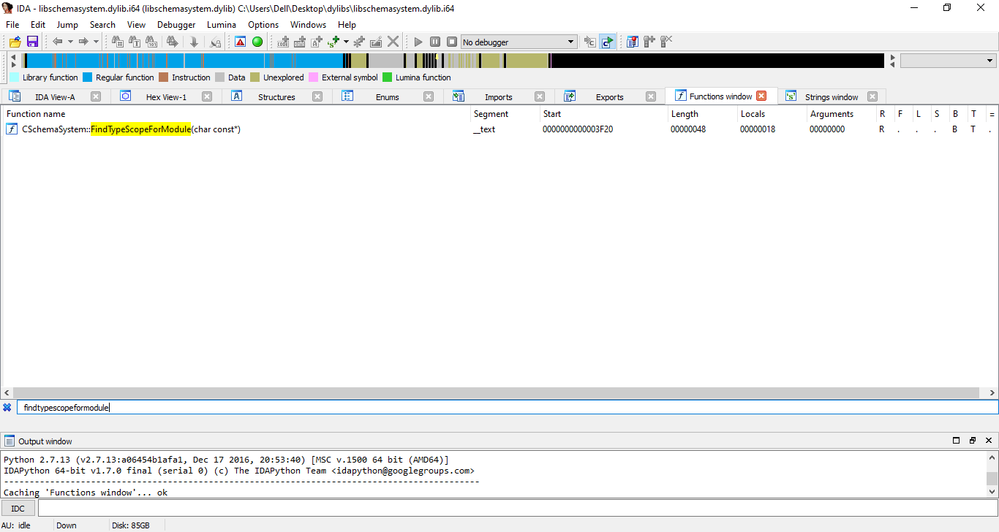Save the database with the floppy disk icon
Image resolution: width=999 pixels, height=532 pixels.
point(32,42)
